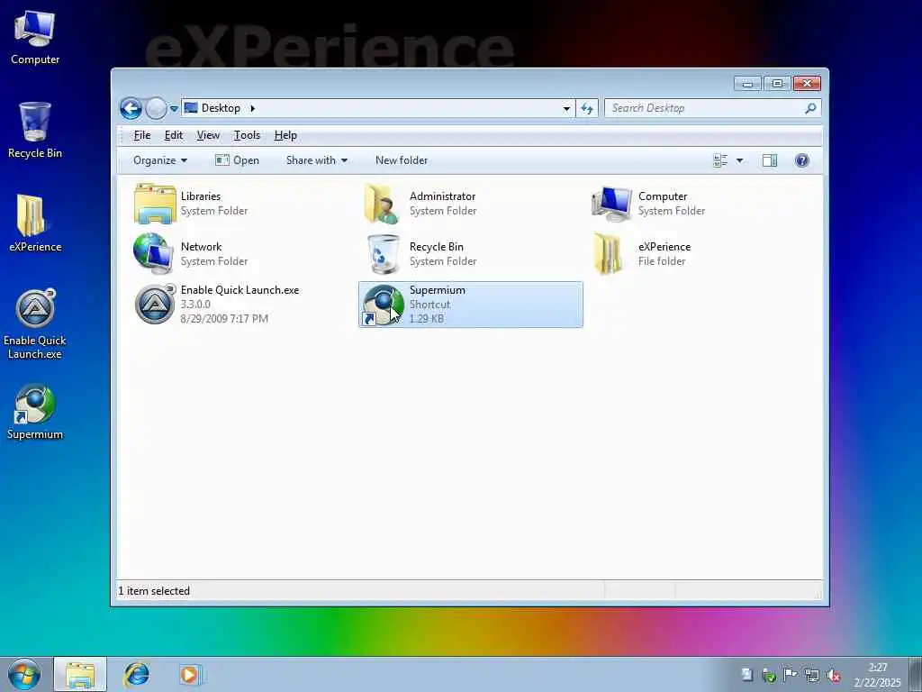This screenshot has width=922, height=692.
Task: Open the Organize dropdown menu
Action: point(160,160)
